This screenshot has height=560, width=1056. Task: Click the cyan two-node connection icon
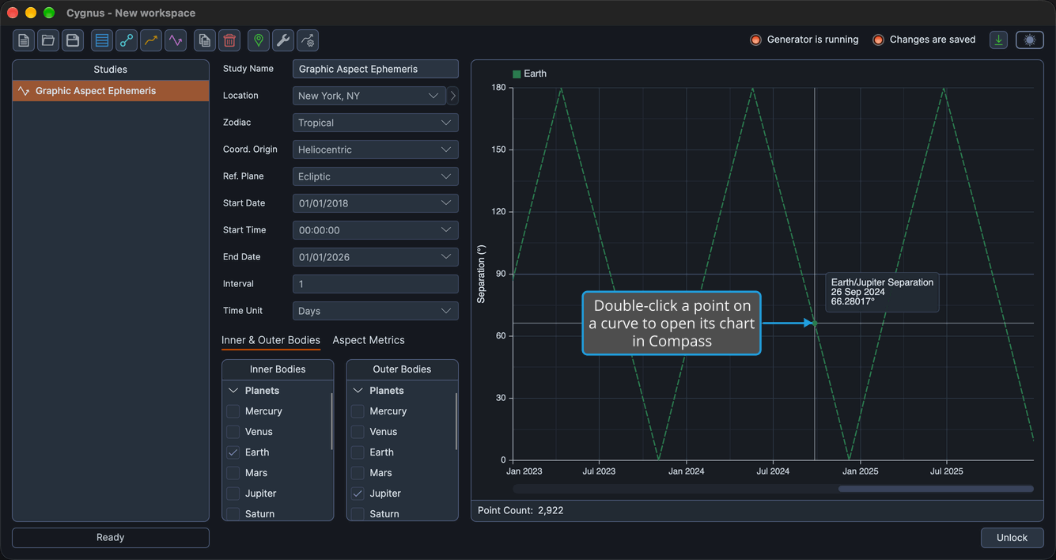[x=127, y=40]
